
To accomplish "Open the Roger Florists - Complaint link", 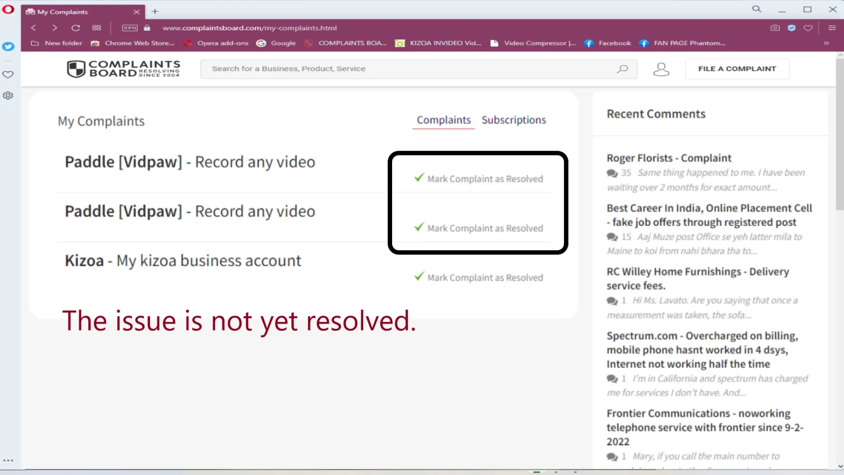I will 669,158.
